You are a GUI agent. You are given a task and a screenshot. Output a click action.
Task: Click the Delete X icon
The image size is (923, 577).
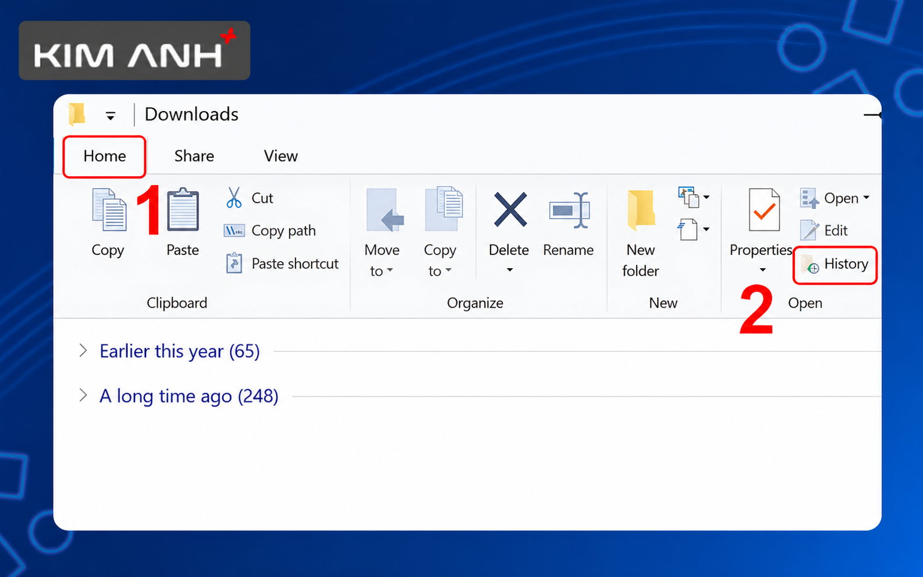(510, 209)
